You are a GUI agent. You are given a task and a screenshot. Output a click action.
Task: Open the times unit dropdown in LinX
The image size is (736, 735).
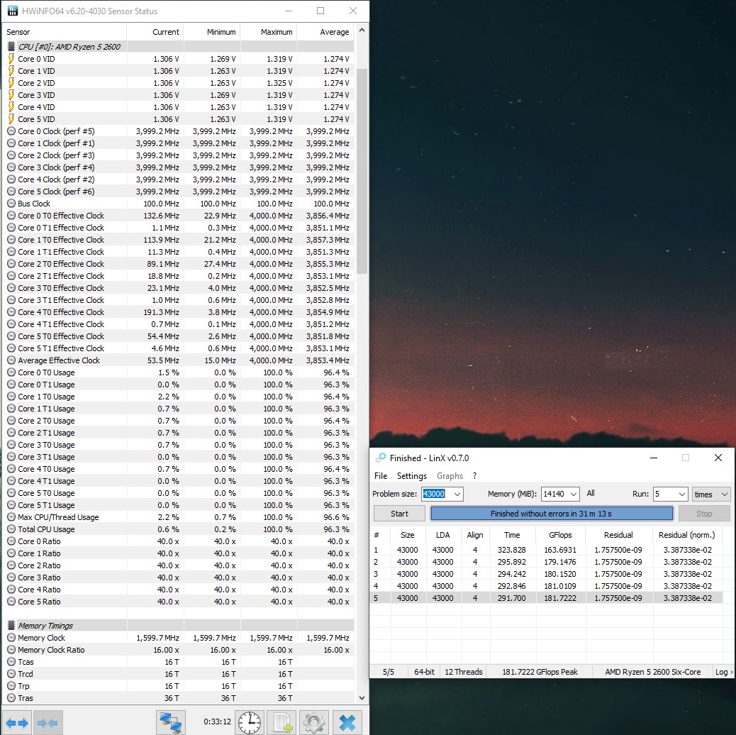(710, 494)
